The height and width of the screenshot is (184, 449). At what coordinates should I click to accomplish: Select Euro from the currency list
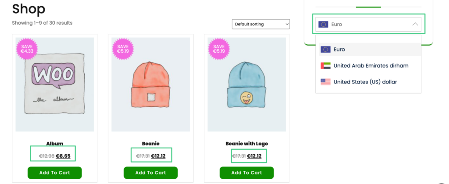pyautogui.click(x=339, y=49)
